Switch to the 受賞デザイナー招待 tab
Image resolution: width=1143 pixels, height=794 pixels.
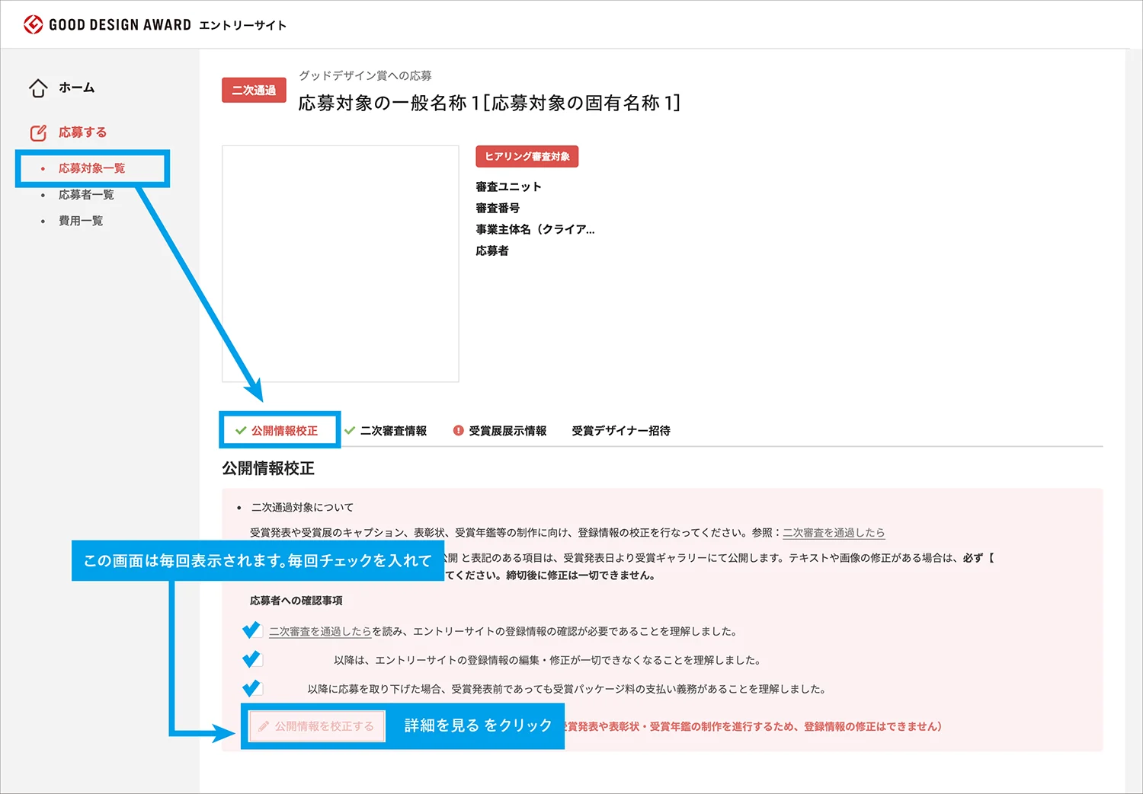[621, 430]
